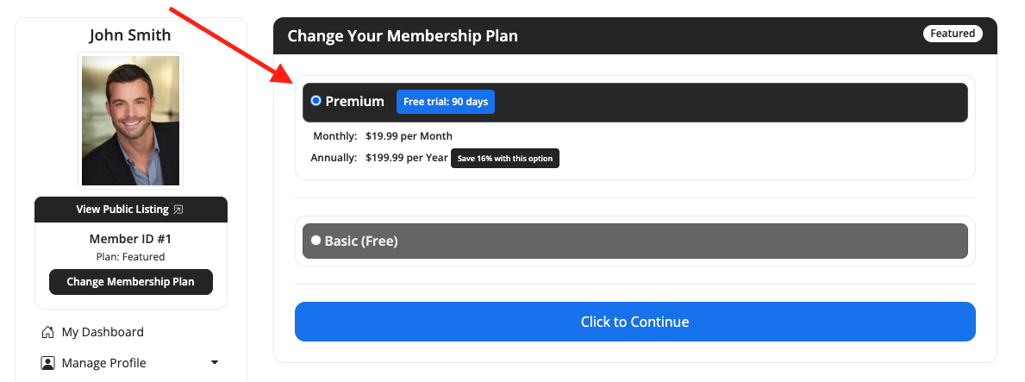Click the $19.99 per Month price text
The height and width of the screenshot is (382, 1025).
(x=409, y=136)
